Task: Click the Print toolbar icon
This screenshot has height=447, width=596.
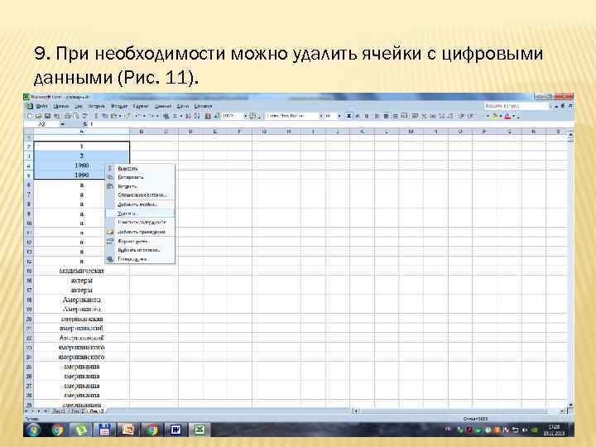Action: [67, 116]
